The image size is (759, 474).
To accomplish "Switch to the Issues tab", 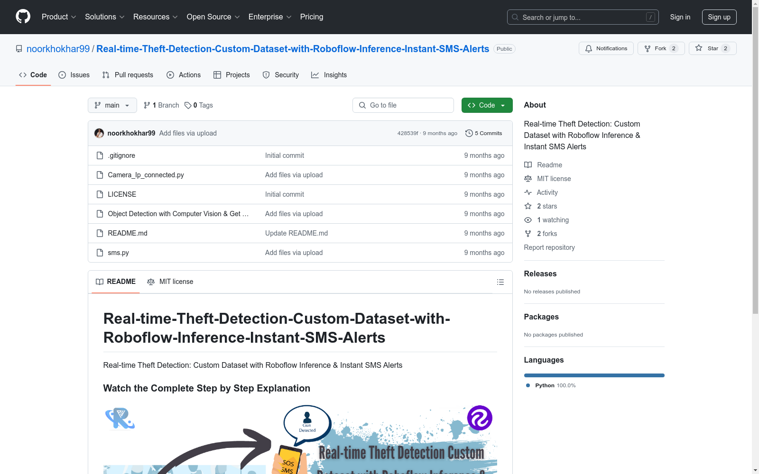I will click(74, 75).
